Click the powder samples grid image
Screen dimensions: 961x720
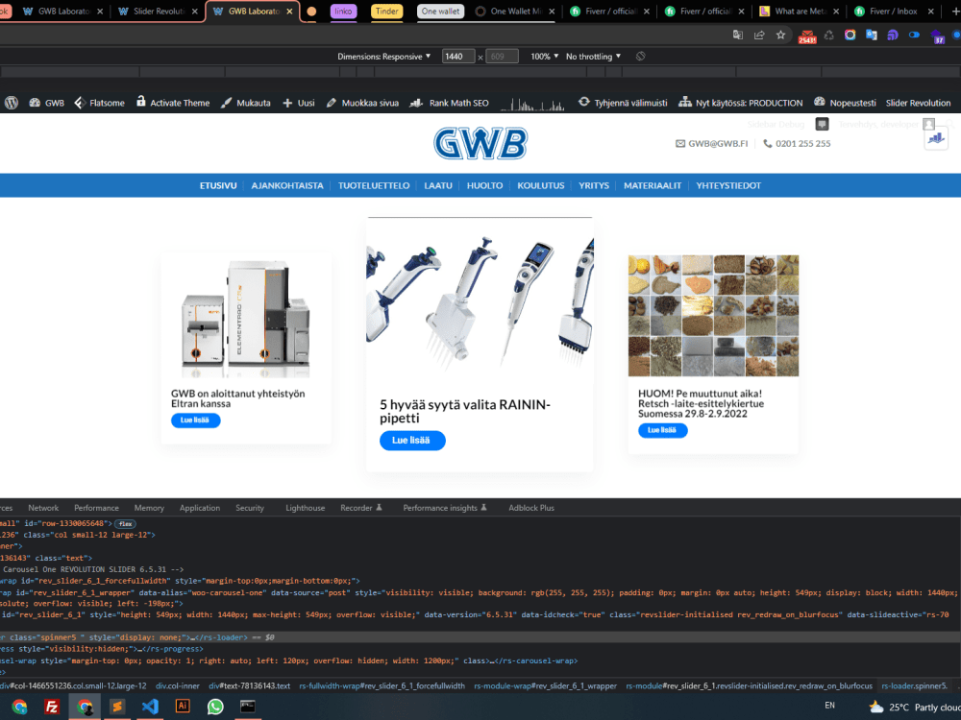point(713,316)
